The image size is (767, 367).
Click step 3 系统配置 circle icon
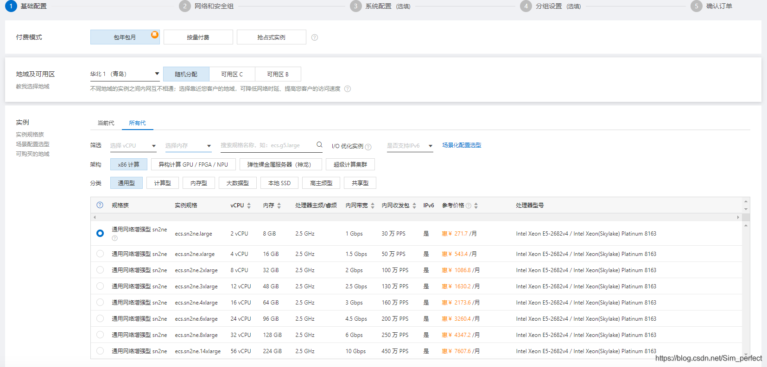(355, 6)
